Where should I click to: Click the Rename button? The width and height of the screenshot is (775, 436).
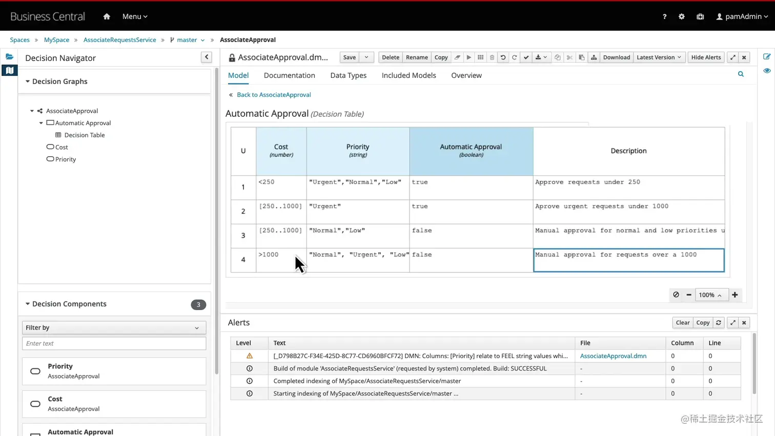click(417, 57)
